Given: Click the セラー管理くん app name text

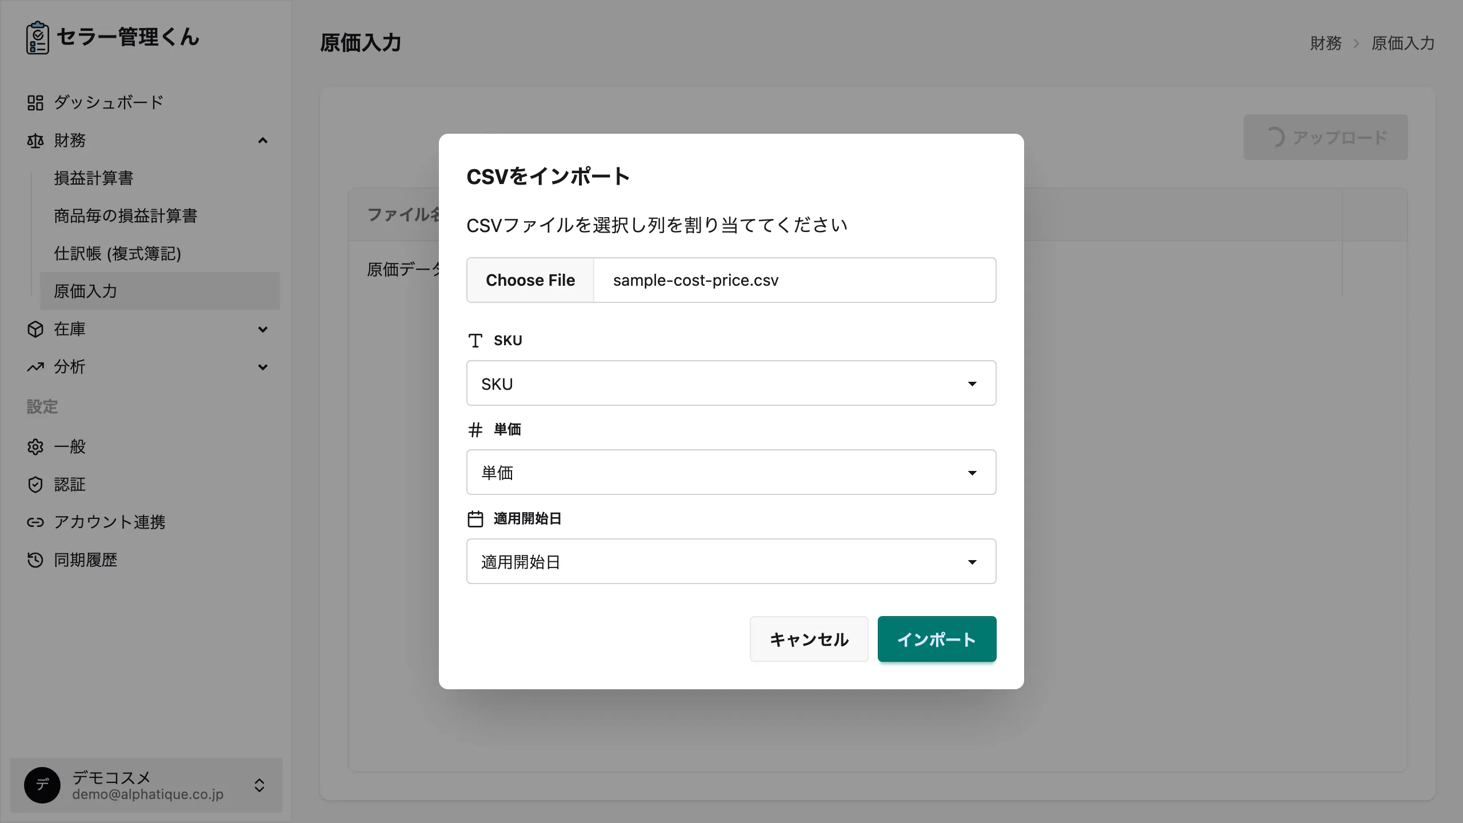Looking at the screenshot, I should [x=128, y=37].
